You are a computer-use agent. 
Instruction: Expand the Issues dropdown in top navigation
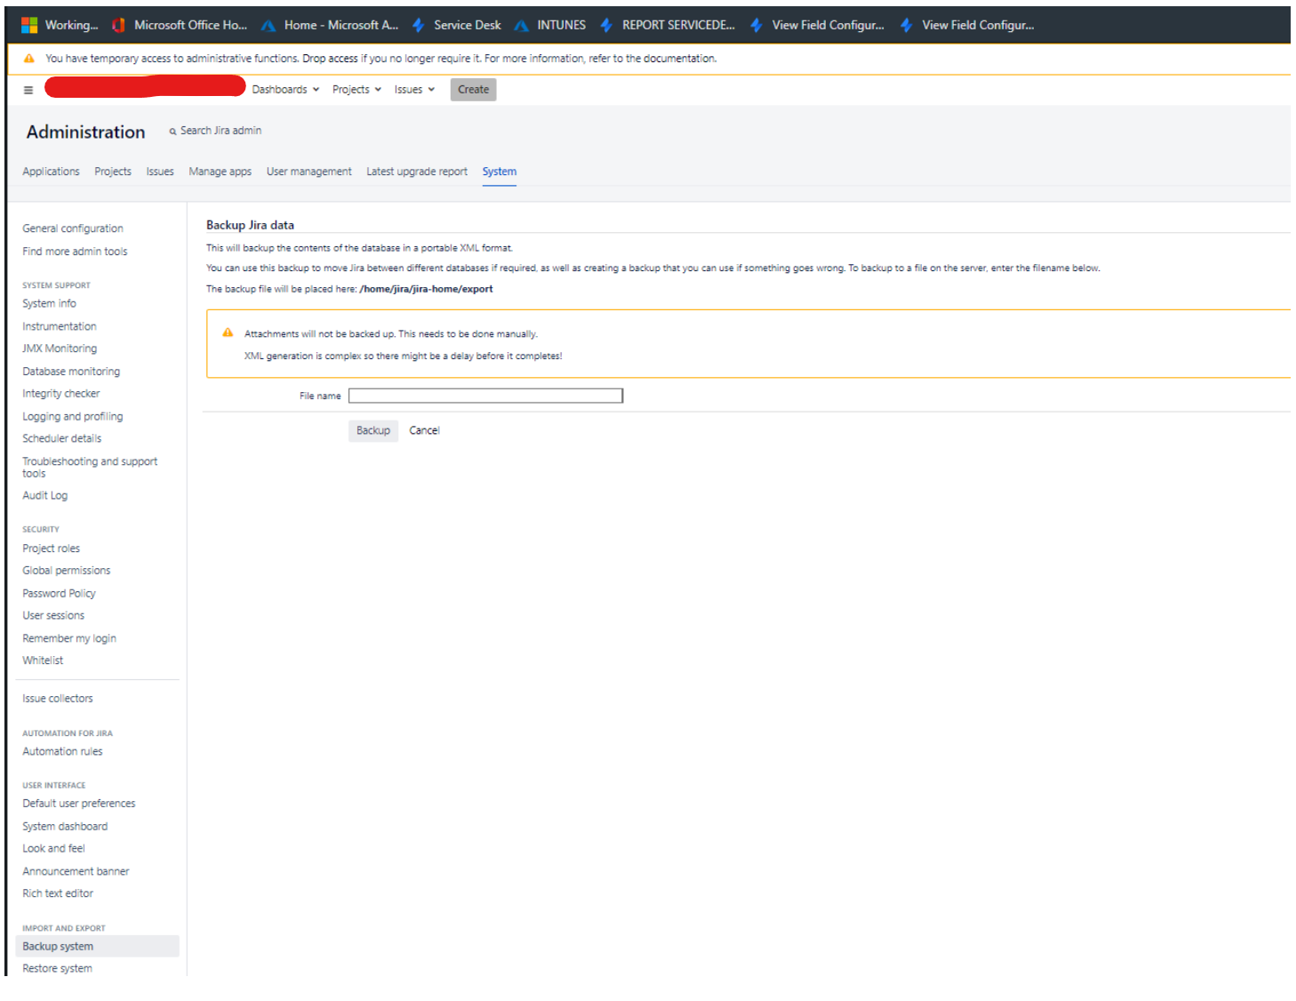(414, 90)
